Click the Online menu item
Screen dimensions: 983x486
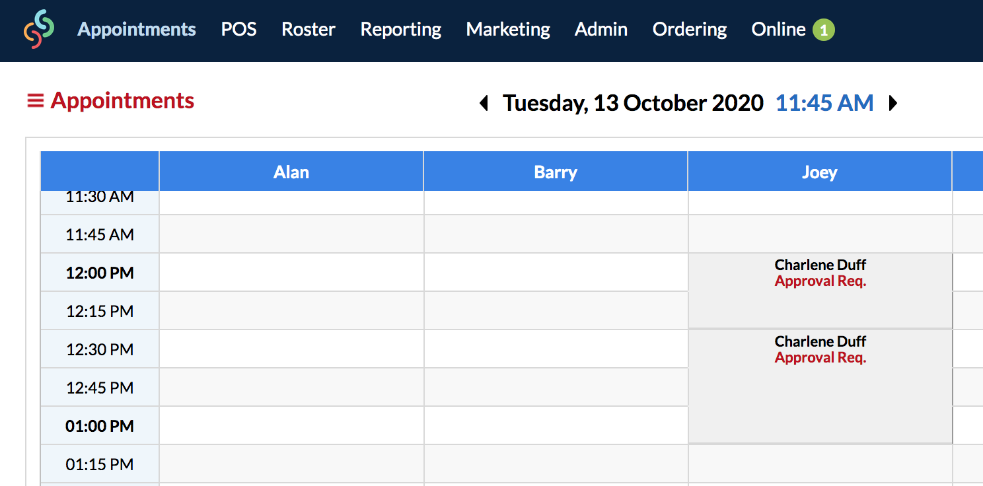click(x=778, y=29)
